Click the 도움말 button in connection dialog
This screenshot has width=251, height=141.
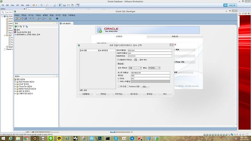coord(86,94)
